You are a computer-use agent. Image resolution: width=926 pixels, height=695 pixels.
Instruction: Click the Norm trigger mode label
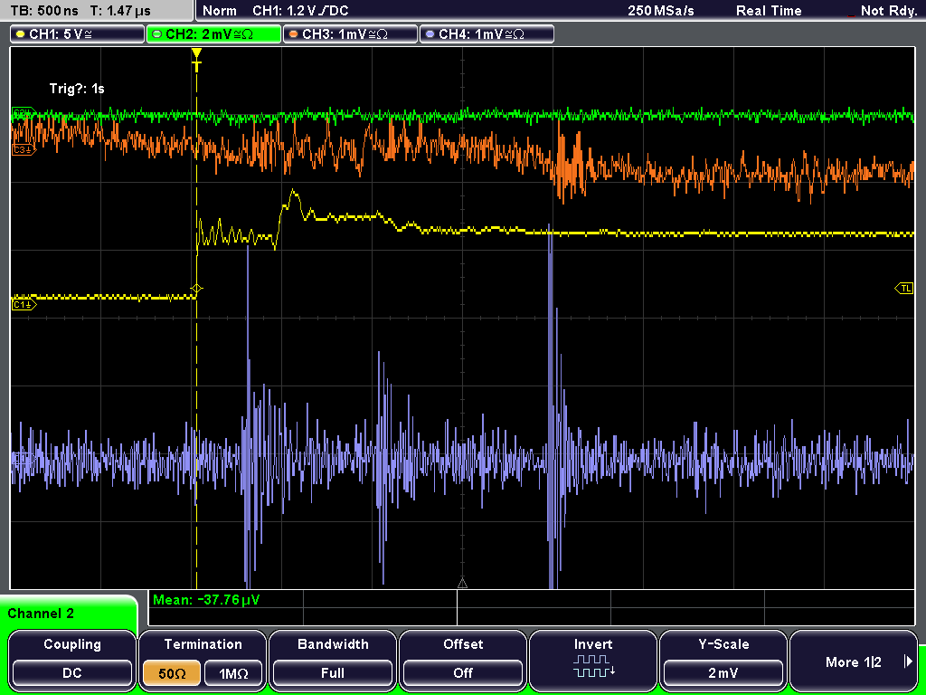[x=219, y=11]
